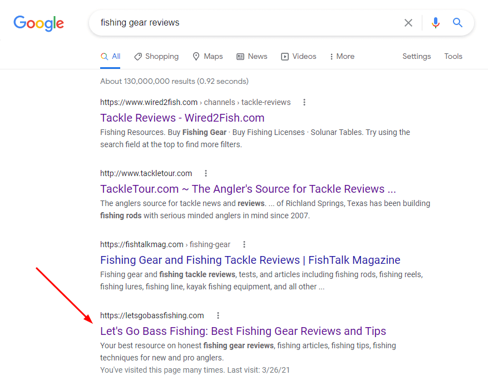Open options menu for letsgobassfishing.com result

tap(218, 315)
